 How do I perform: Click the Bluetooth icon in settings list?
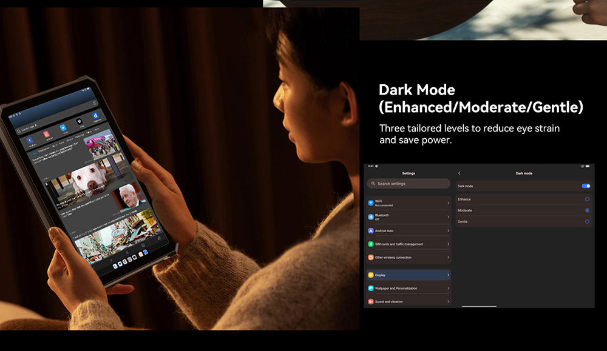(x=371, y=217)
